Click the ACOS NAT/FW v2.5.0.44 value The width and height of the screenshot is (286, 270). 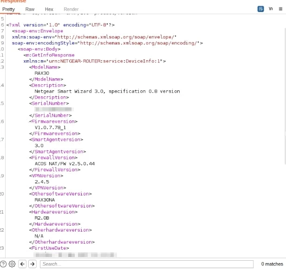click(65, 163)
